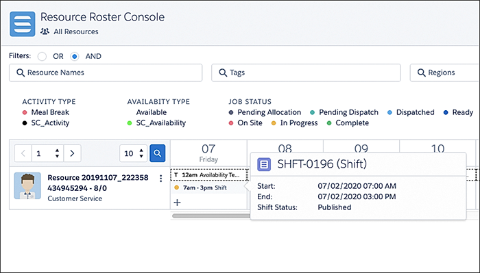
Task: Click the SHFT-0196 shift icon in popup
Action: pos(264,164)
